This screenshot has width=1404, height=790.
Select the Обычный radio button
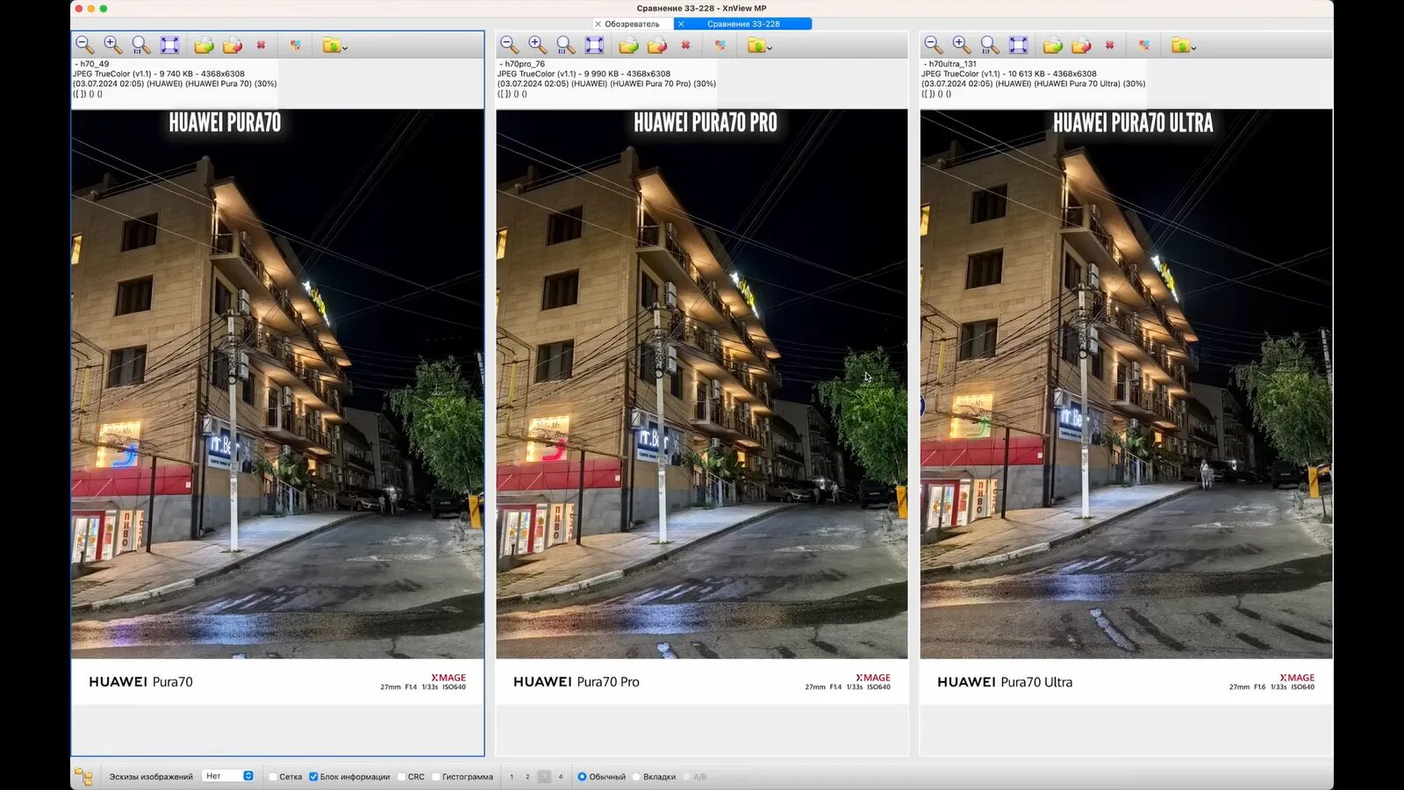pos(582,777)
